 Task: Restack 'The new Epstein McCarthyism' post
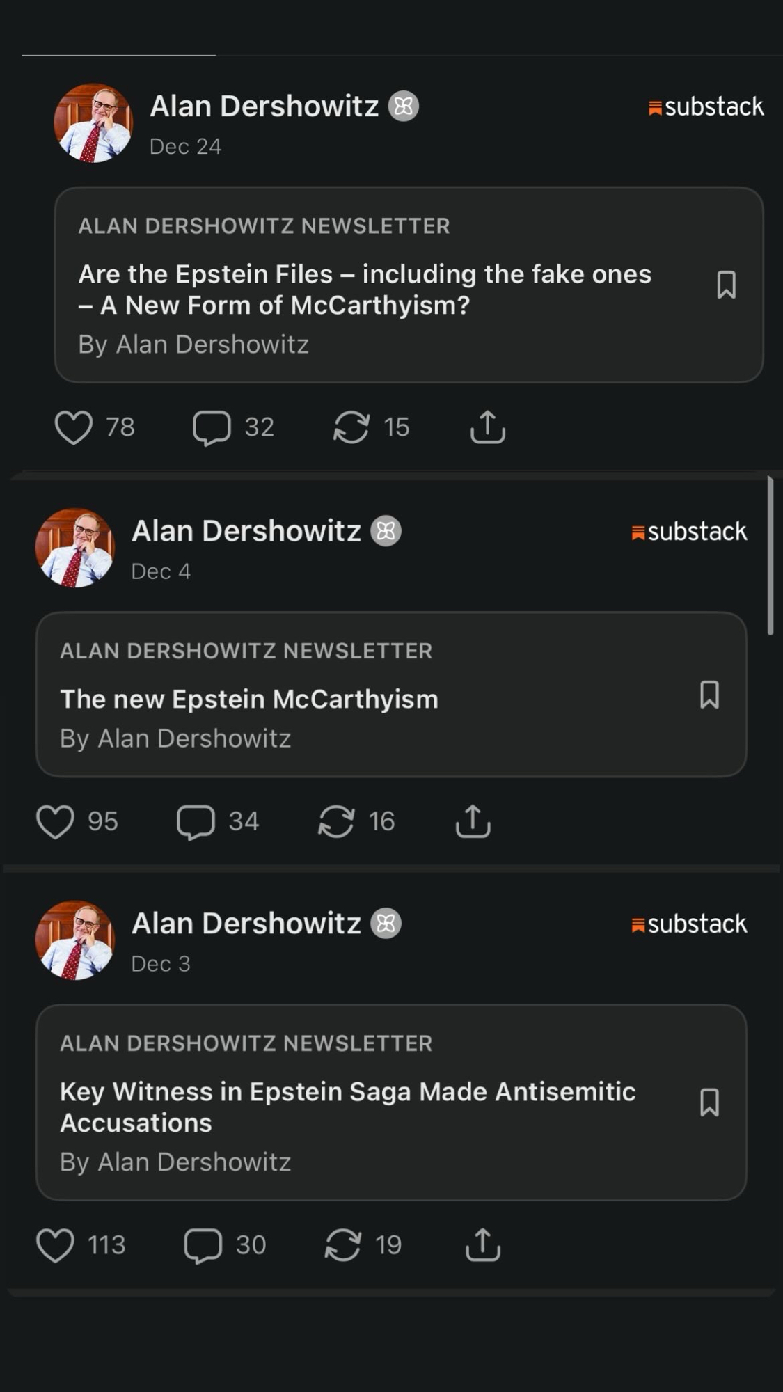(x=335, y=821)
